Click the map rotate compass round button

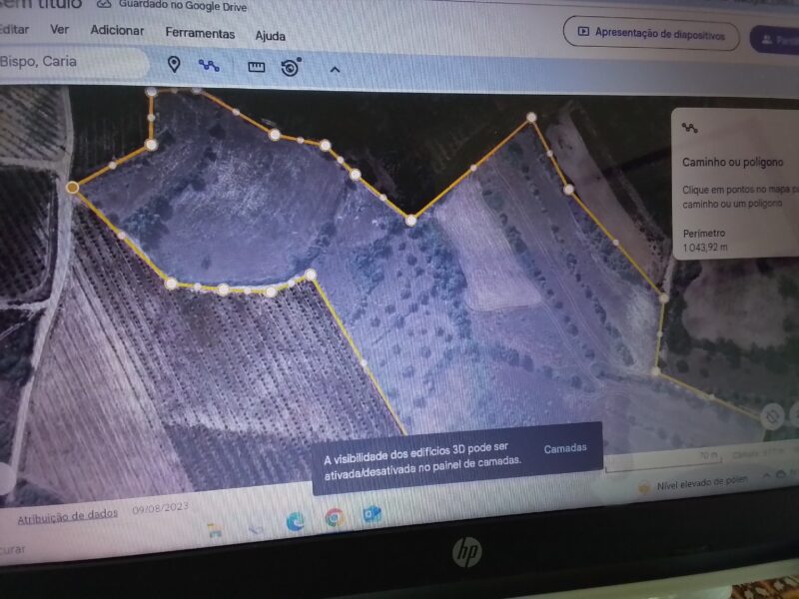pos(772,416)
